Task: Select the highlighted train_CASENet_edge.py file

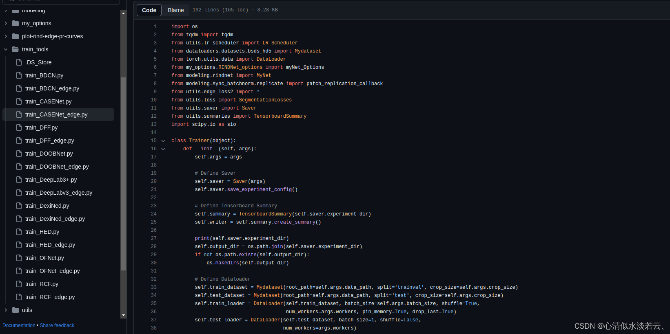Action: pos(58,114)
